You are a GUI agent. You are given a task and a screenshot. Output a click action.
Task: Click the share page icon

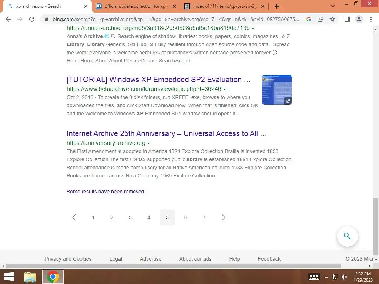321,19
